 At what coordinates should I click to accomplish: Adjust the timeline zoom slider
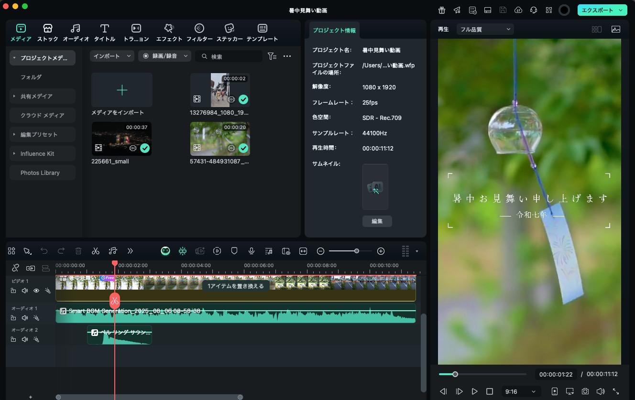click(x=356, y=251)
